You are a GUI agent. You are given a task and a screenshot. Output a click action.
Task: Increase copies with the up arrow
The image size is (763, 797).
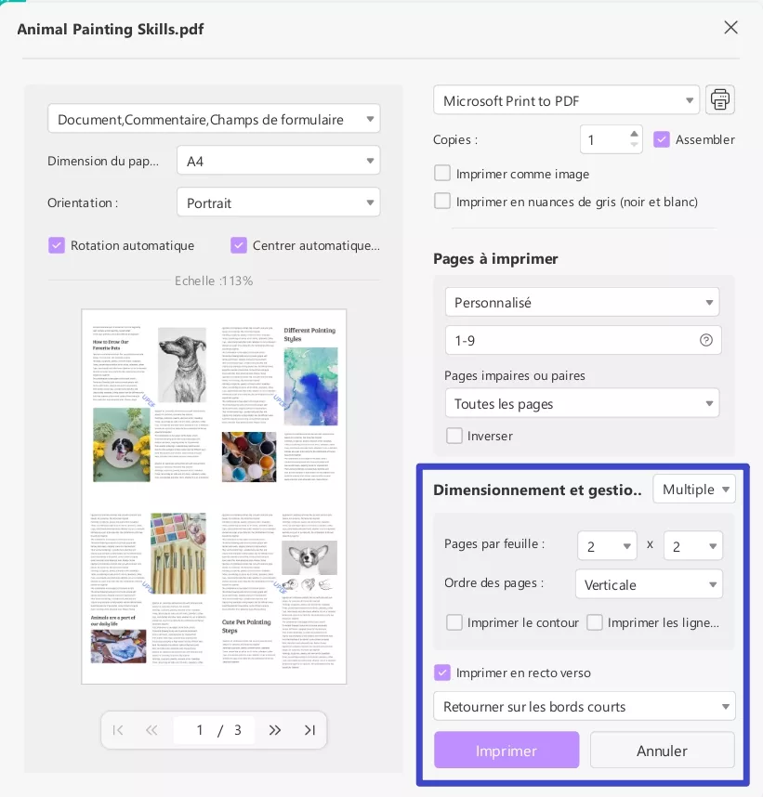tap(635, 133)
